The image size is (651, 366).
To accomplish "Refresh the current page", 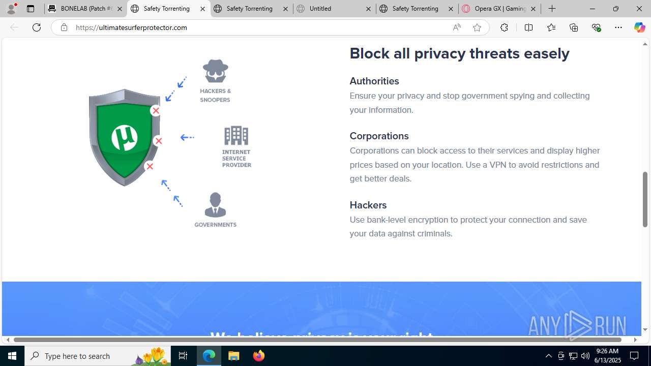I will (x=37, y=27).
